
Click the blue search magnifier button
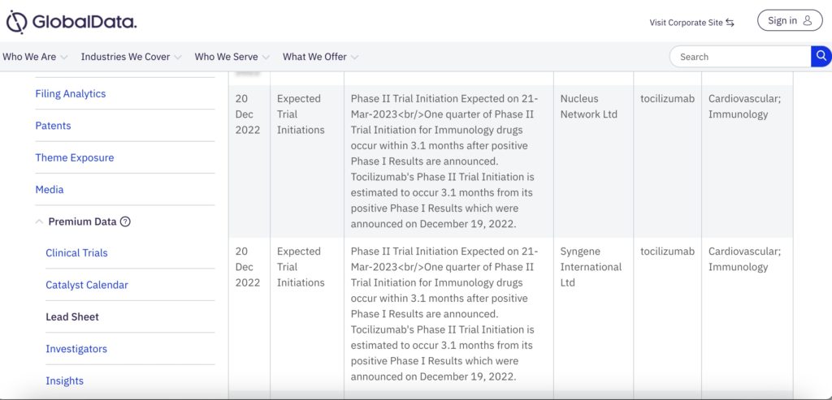coord(821,56)
